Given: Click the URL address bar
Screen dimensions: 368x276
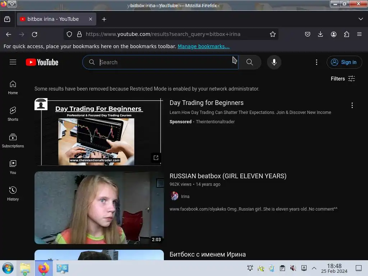Looking at the screenshot, I should (163, 34).
